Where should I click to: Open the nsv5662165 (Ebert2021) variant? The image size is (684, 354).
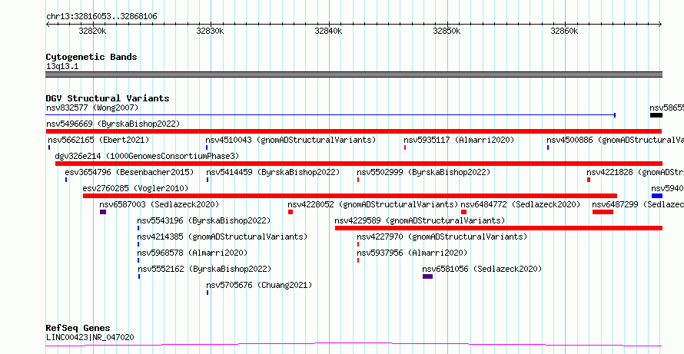pos(98,140)
